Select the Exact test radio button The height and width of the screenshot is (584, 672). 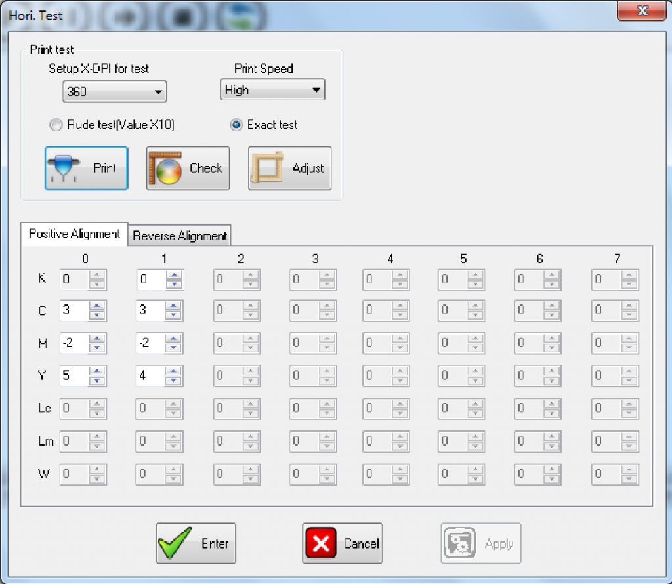tap(236, 125)
